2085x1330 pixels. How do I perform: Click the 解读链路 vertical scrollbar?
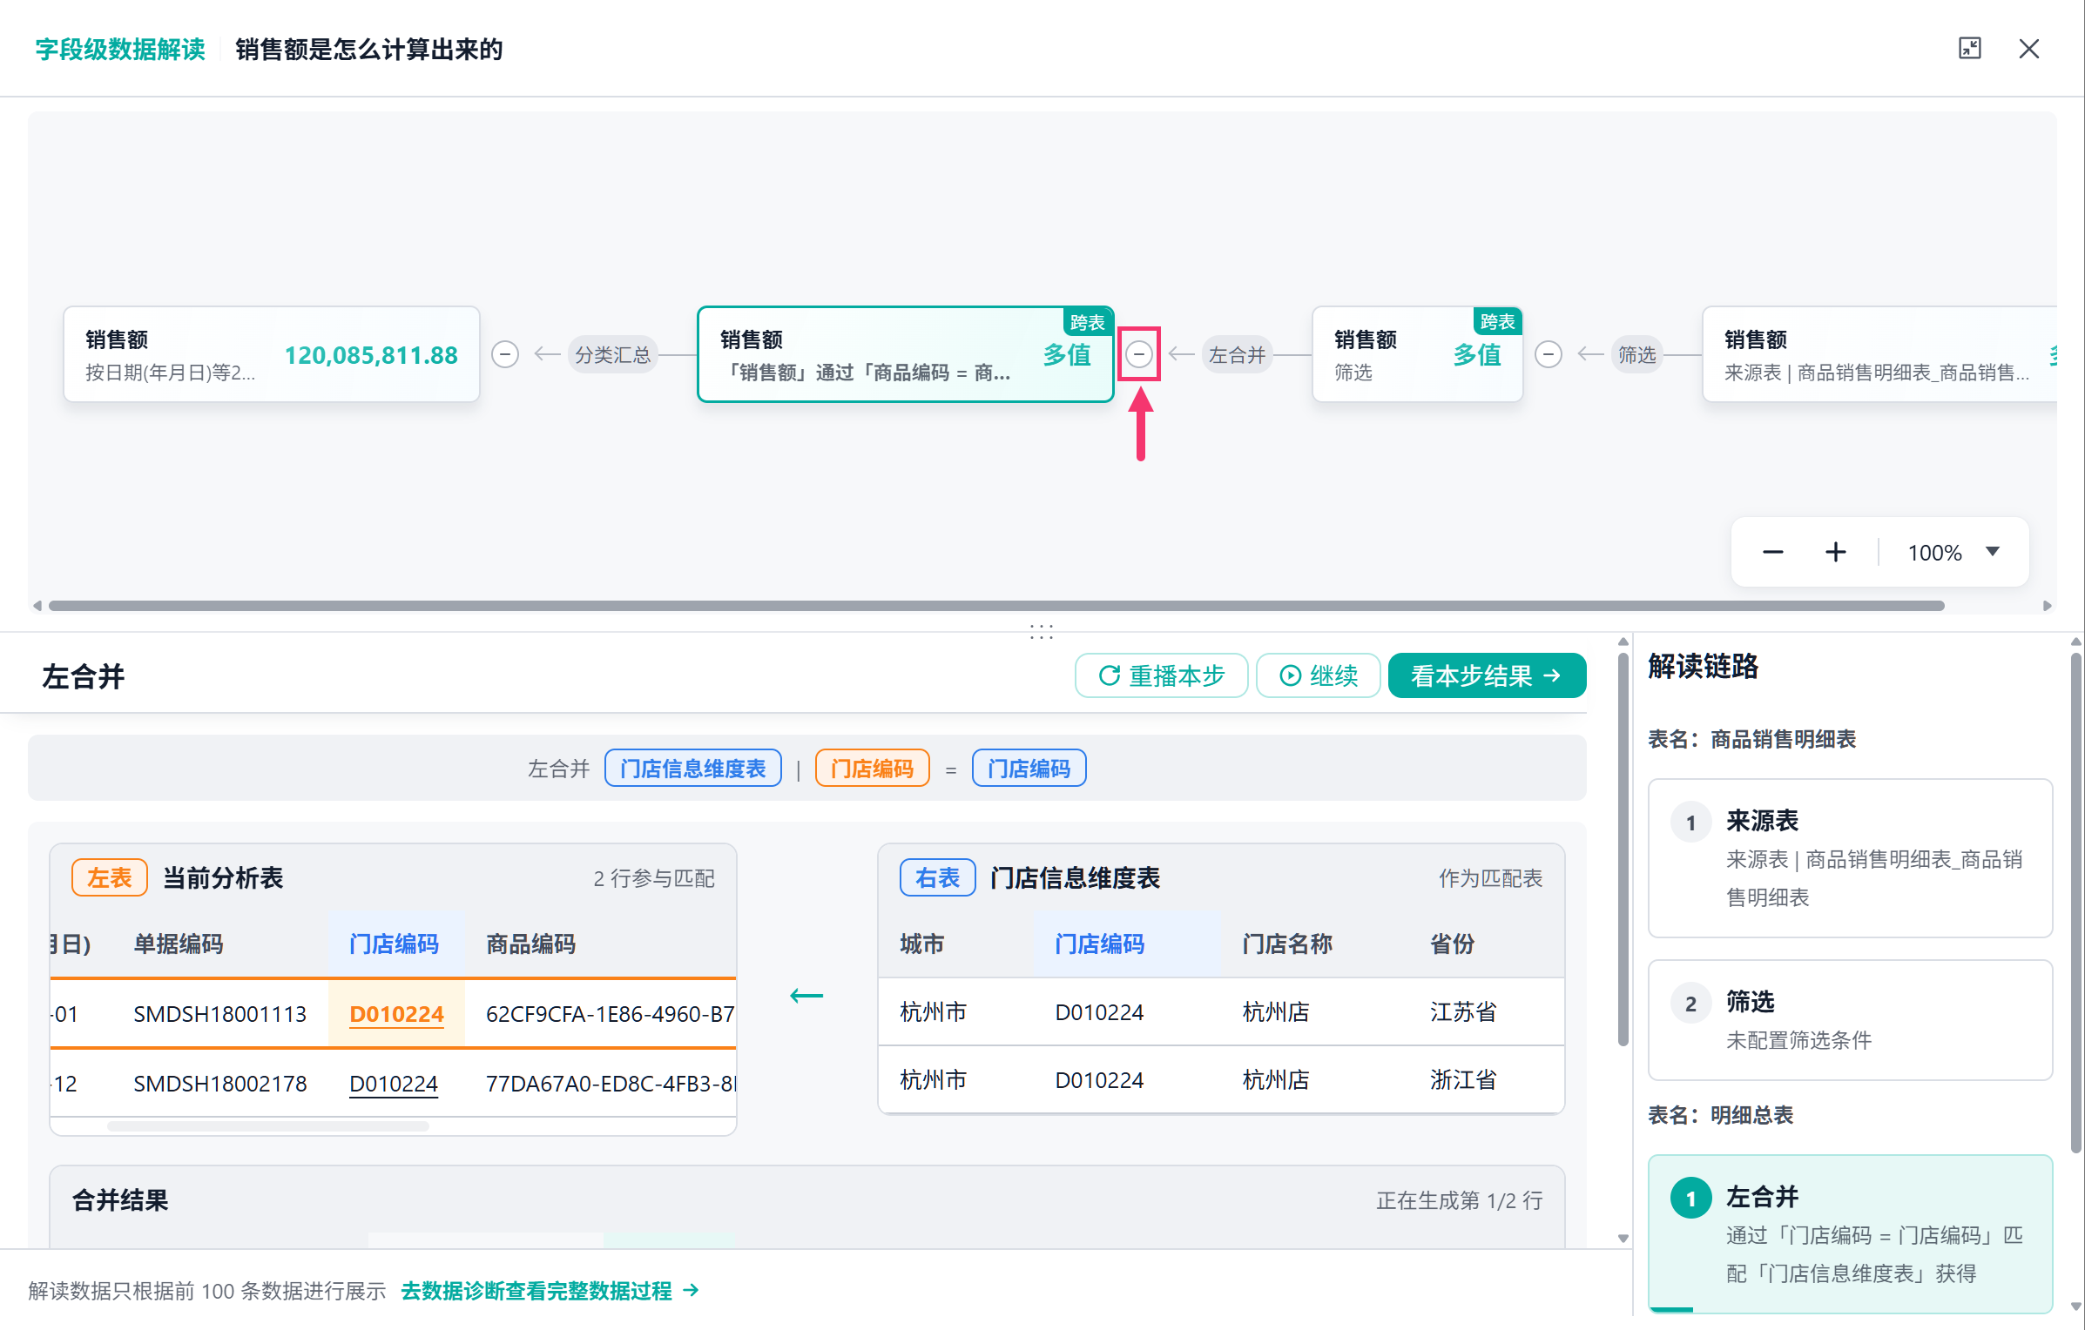(2076, 905)
